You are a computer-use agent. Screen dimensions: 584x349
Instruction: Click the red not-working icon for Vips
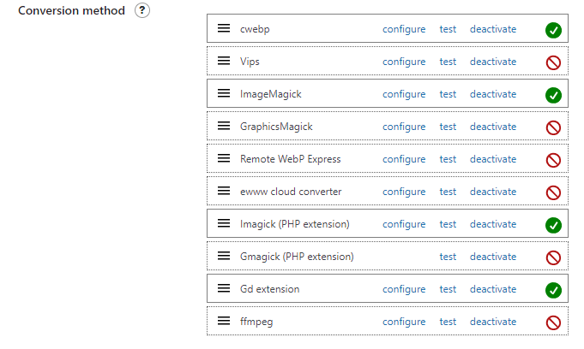(553, 62)
